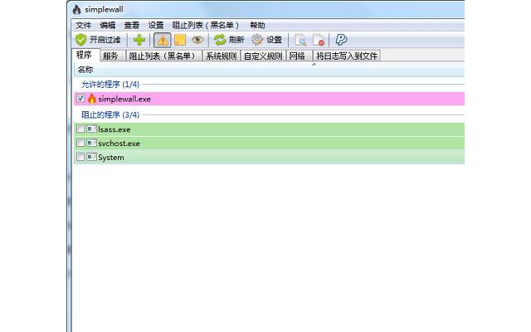Click the 开启过滤 button label
The height and width of the screenshot is (332, 531).
pos(105,40)
